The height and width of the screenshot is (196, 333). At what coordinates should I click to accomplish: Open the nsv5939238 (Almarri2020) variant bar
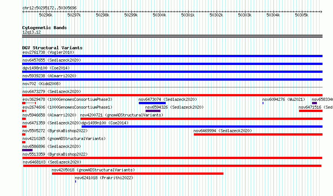coord(172,80)
